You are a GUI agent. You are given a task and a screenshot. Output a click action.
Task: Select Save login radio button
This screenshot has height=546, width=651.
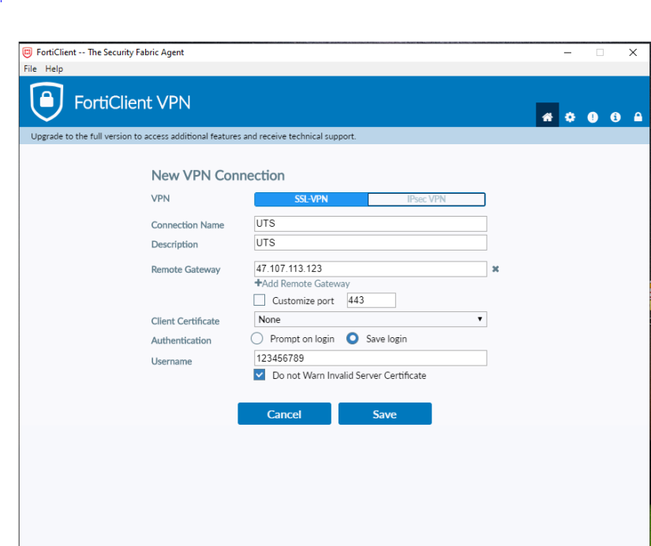point(353,339)
